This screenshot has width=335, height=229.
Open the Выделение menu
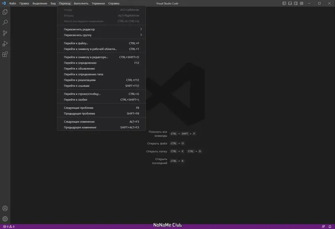40,3
